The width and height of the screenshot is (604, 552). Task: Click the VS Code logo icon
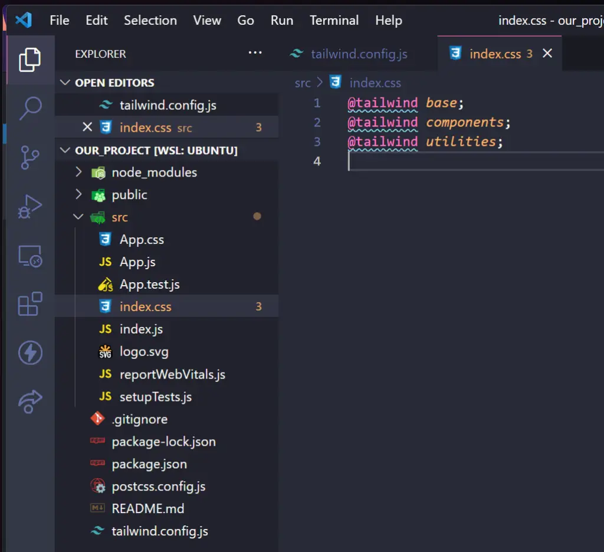pos(24,20)
